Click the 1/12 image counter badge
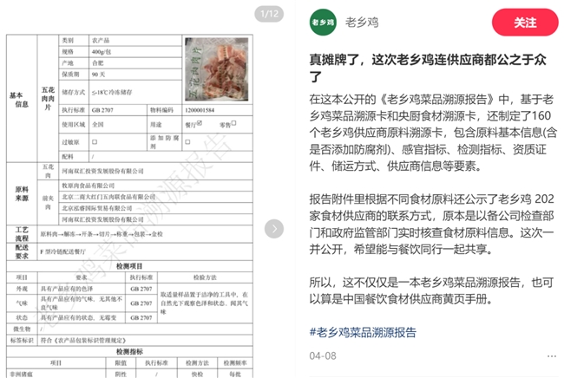564x378 pixels. click(269, 14)
